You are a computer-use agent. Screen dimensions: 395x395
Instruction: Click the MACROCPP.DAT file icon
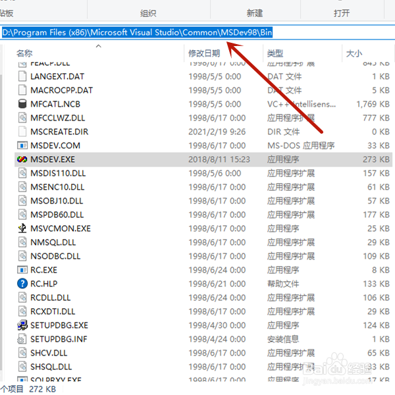22,90
